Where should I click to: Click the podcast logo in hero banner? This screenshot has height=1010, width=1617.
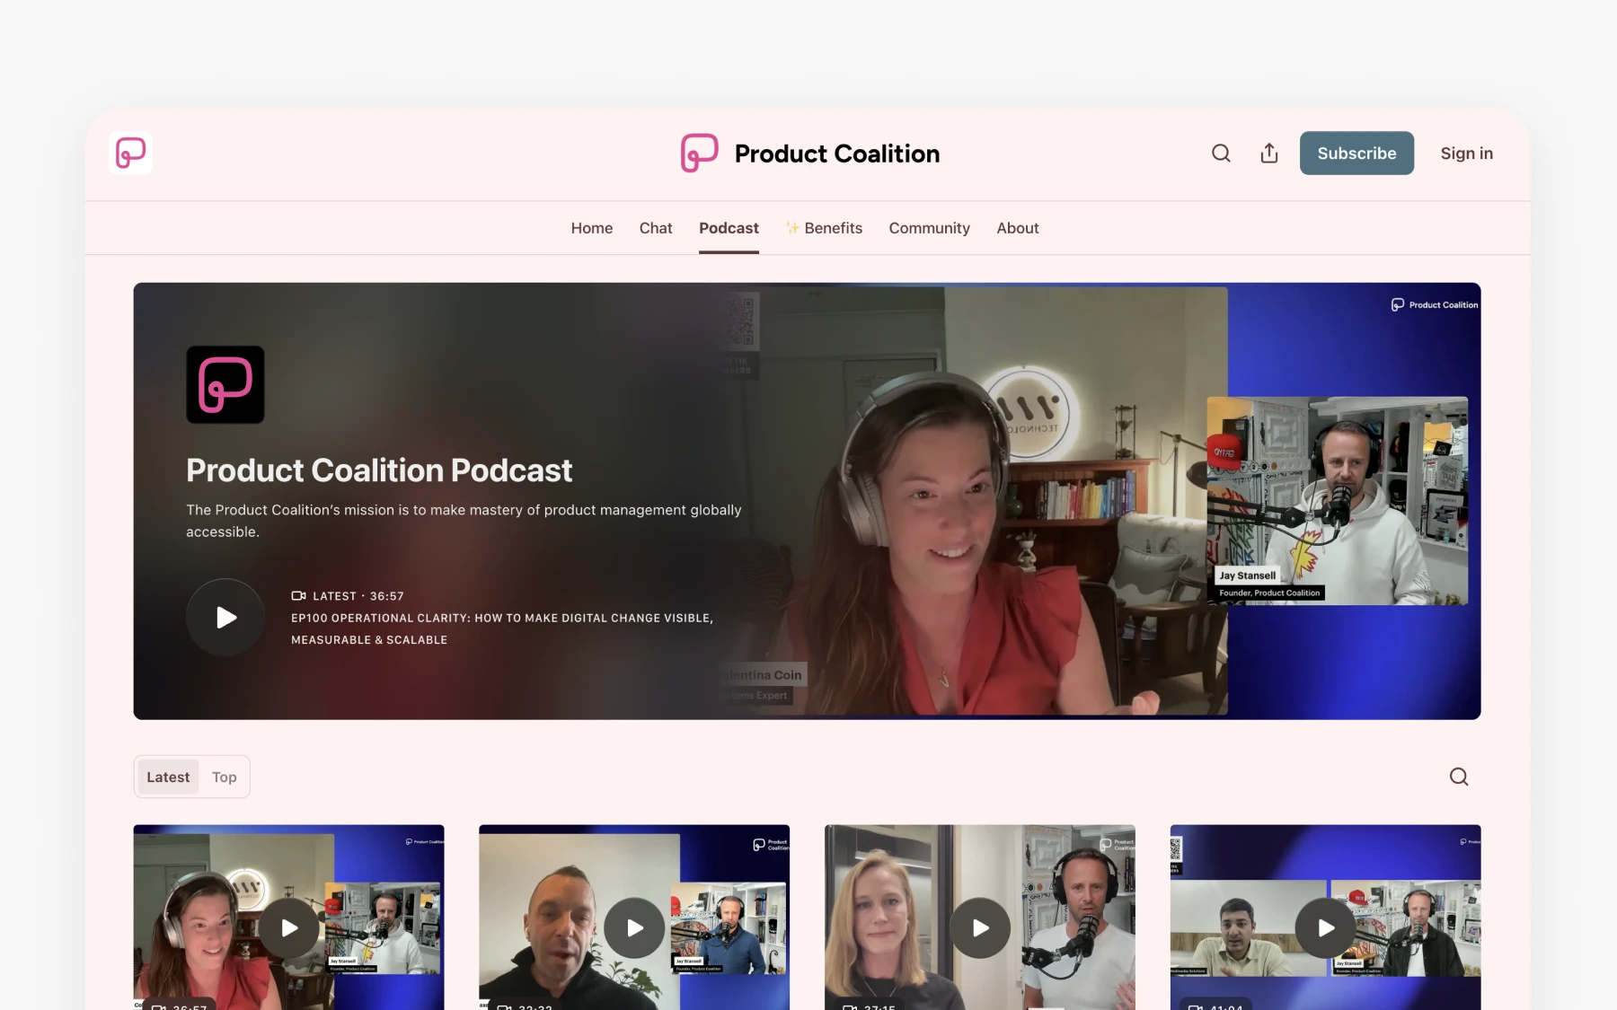pyautogui.click(x=225, y=384)
